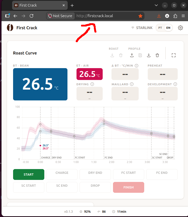188x217 pixels.
Task: Open the settings gear in First Crack header
Action: pyautogui.click(x=180, y=28)
